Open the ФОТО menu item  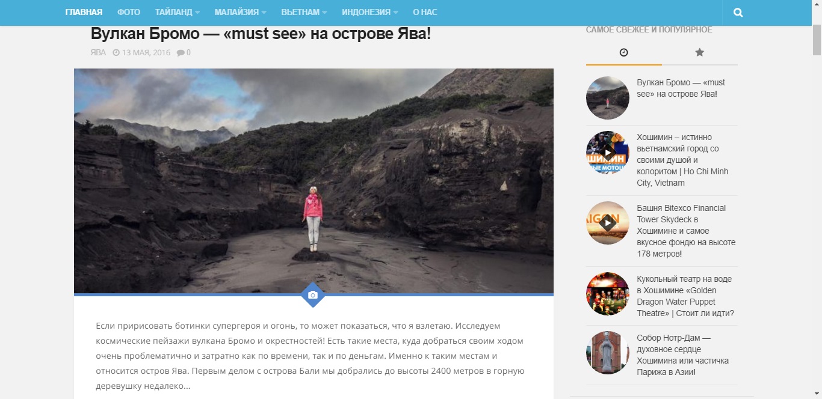click(x=129, y=12)
